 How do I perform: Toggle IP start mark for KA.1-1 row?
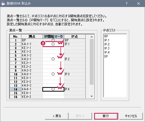53,44
